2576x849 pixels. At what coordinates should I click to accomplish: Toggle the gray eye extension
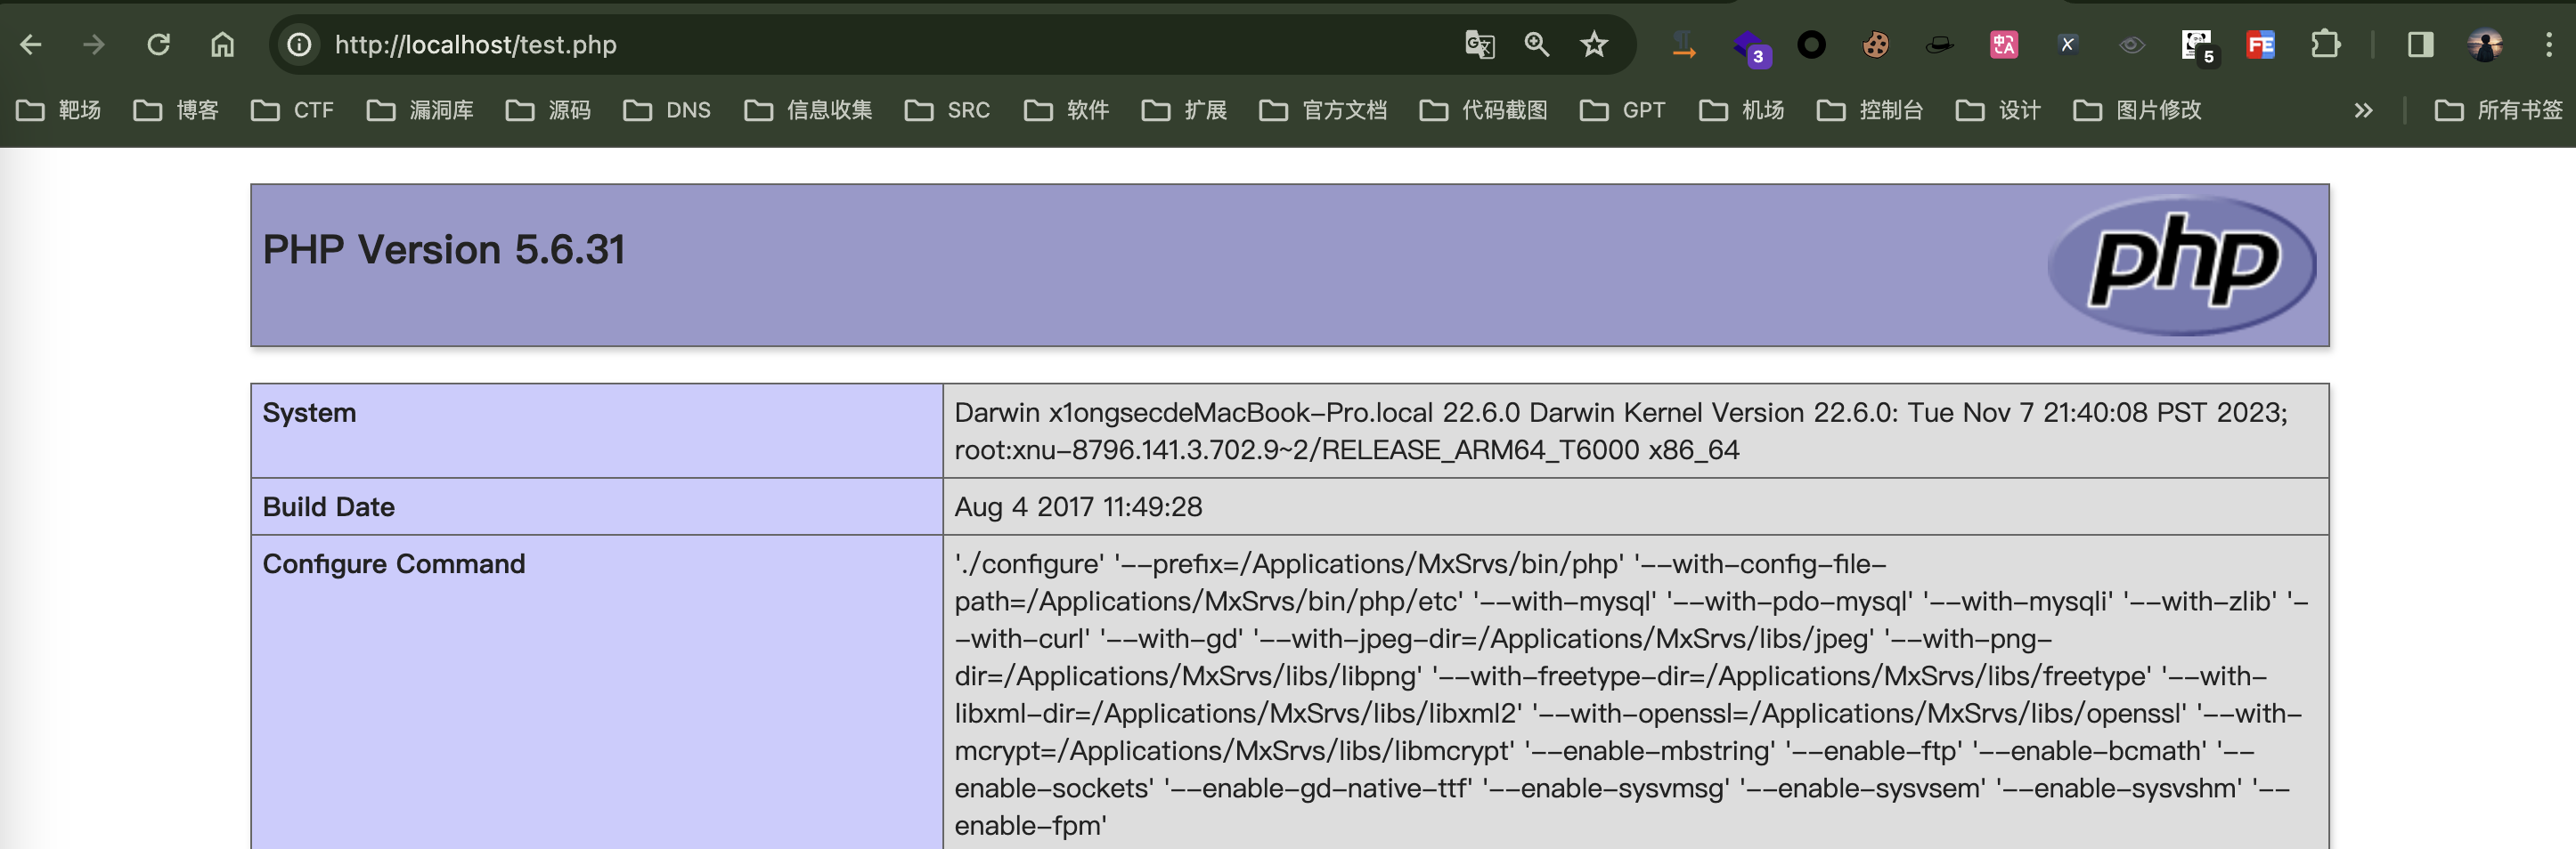(2131, 45)
